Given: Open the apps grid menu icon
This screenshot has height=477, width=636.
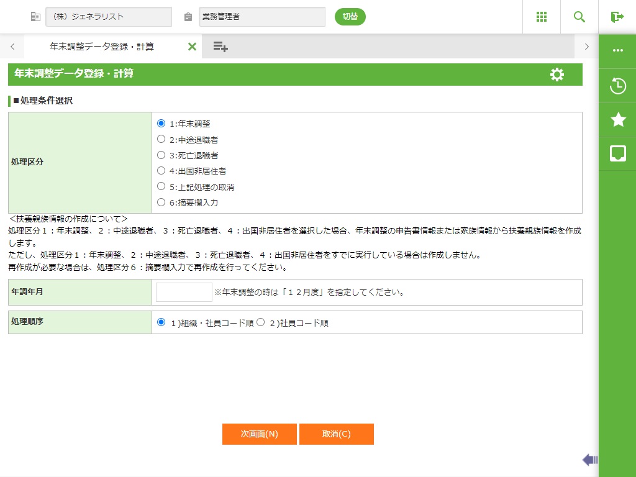Looking at the screenshot, I should click(x=541, y=17).
